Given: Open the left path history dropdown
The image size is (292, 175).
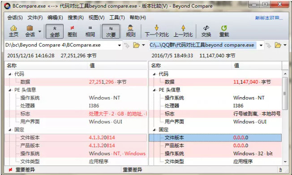Looking at the screenshot, I should (120, 45).
